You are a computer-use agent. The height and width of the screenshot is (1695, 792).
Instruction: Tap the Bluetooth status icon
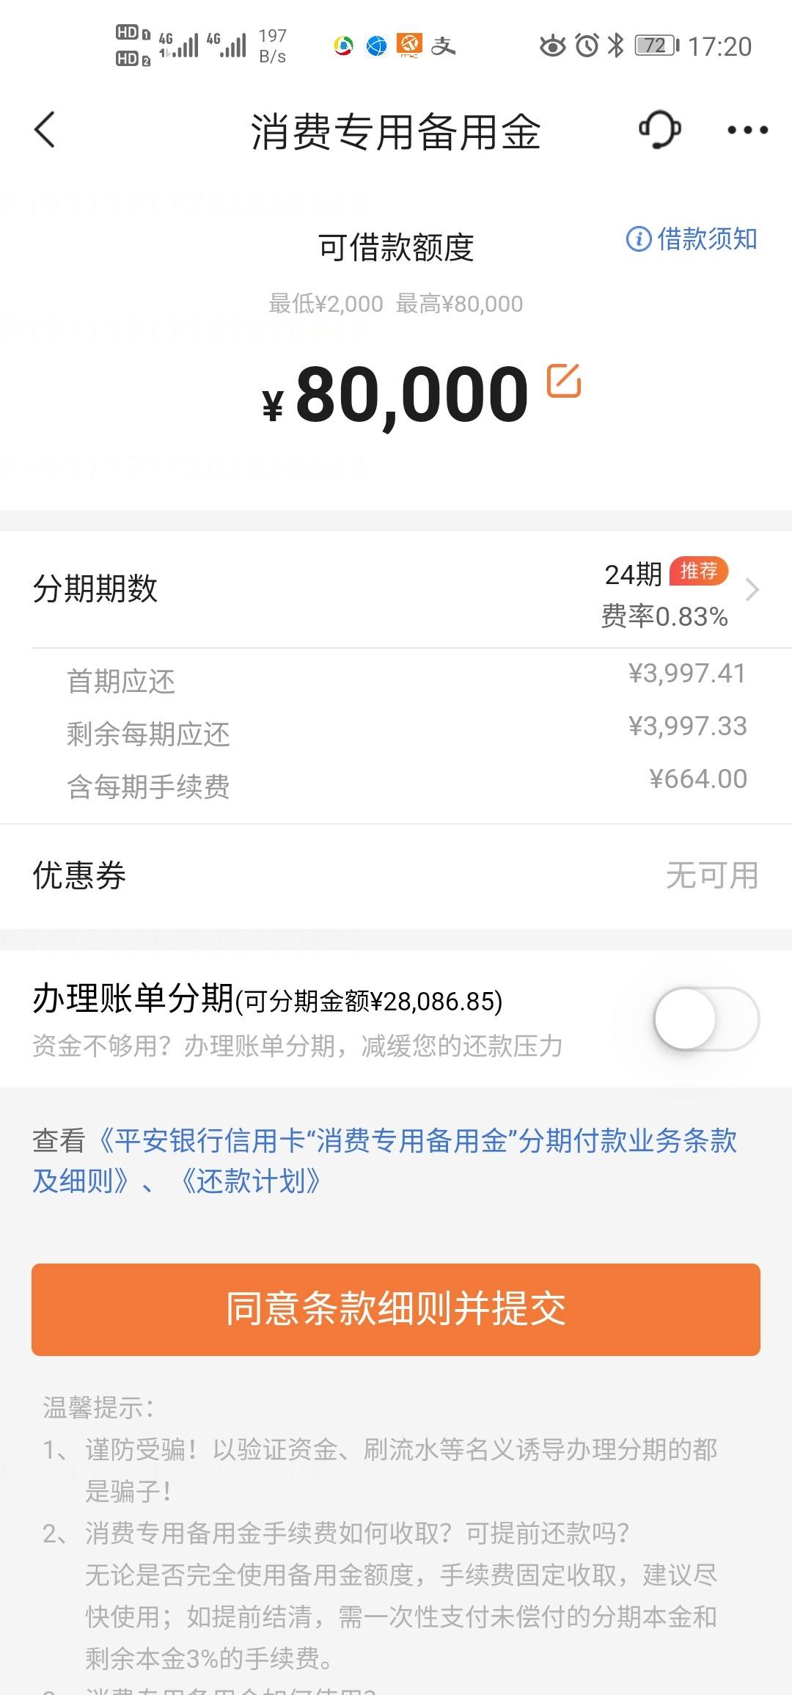coord(616,45)
